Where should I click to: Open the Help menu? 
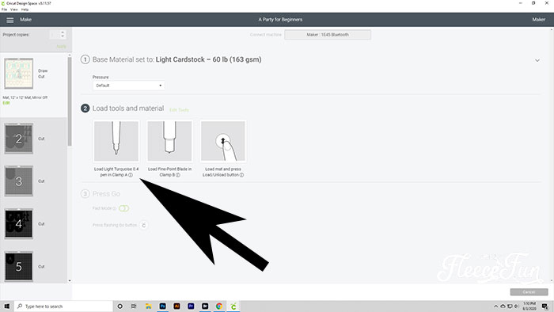(x=25, y=10)
